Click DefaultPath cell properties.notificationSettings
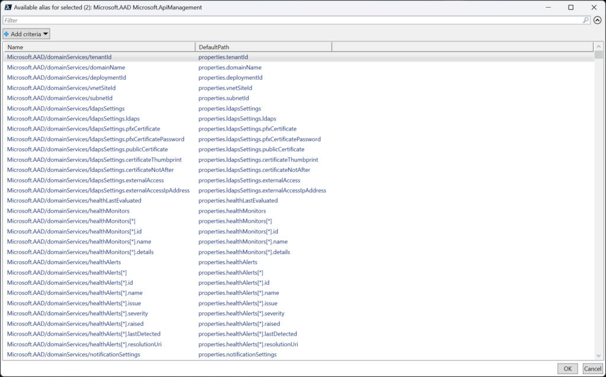Viewport: 606px width, 377px height. click(x=238, y=354)
